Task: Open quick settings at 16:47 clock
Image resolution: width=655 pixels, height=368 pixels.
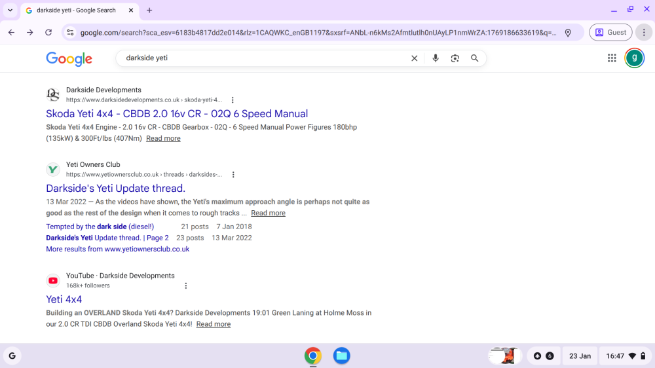Action: (x=626, y=356)
